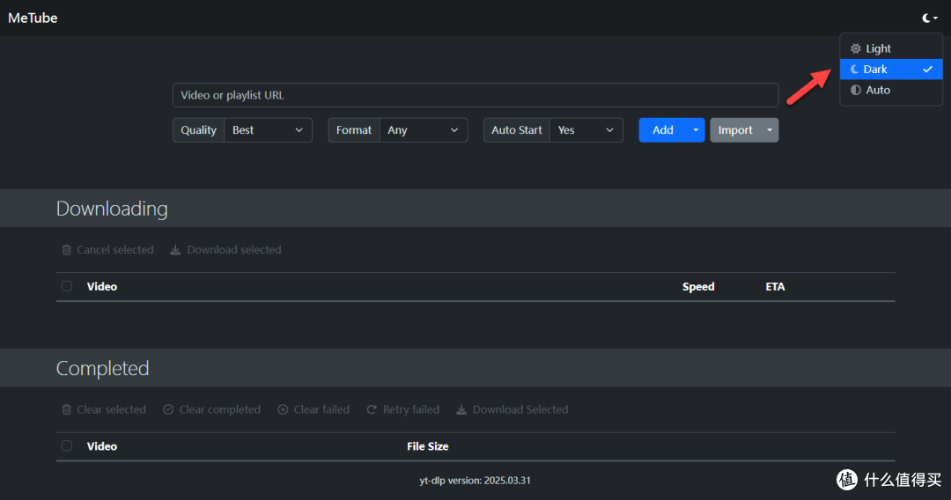Click the Video header in the Downloading table
This screenshot has height=500, width=951.
coord(102,287)
